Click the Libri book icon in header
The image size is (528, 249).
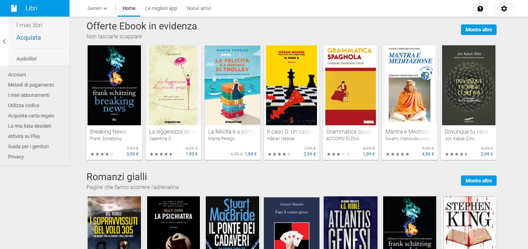click(14, 8)
